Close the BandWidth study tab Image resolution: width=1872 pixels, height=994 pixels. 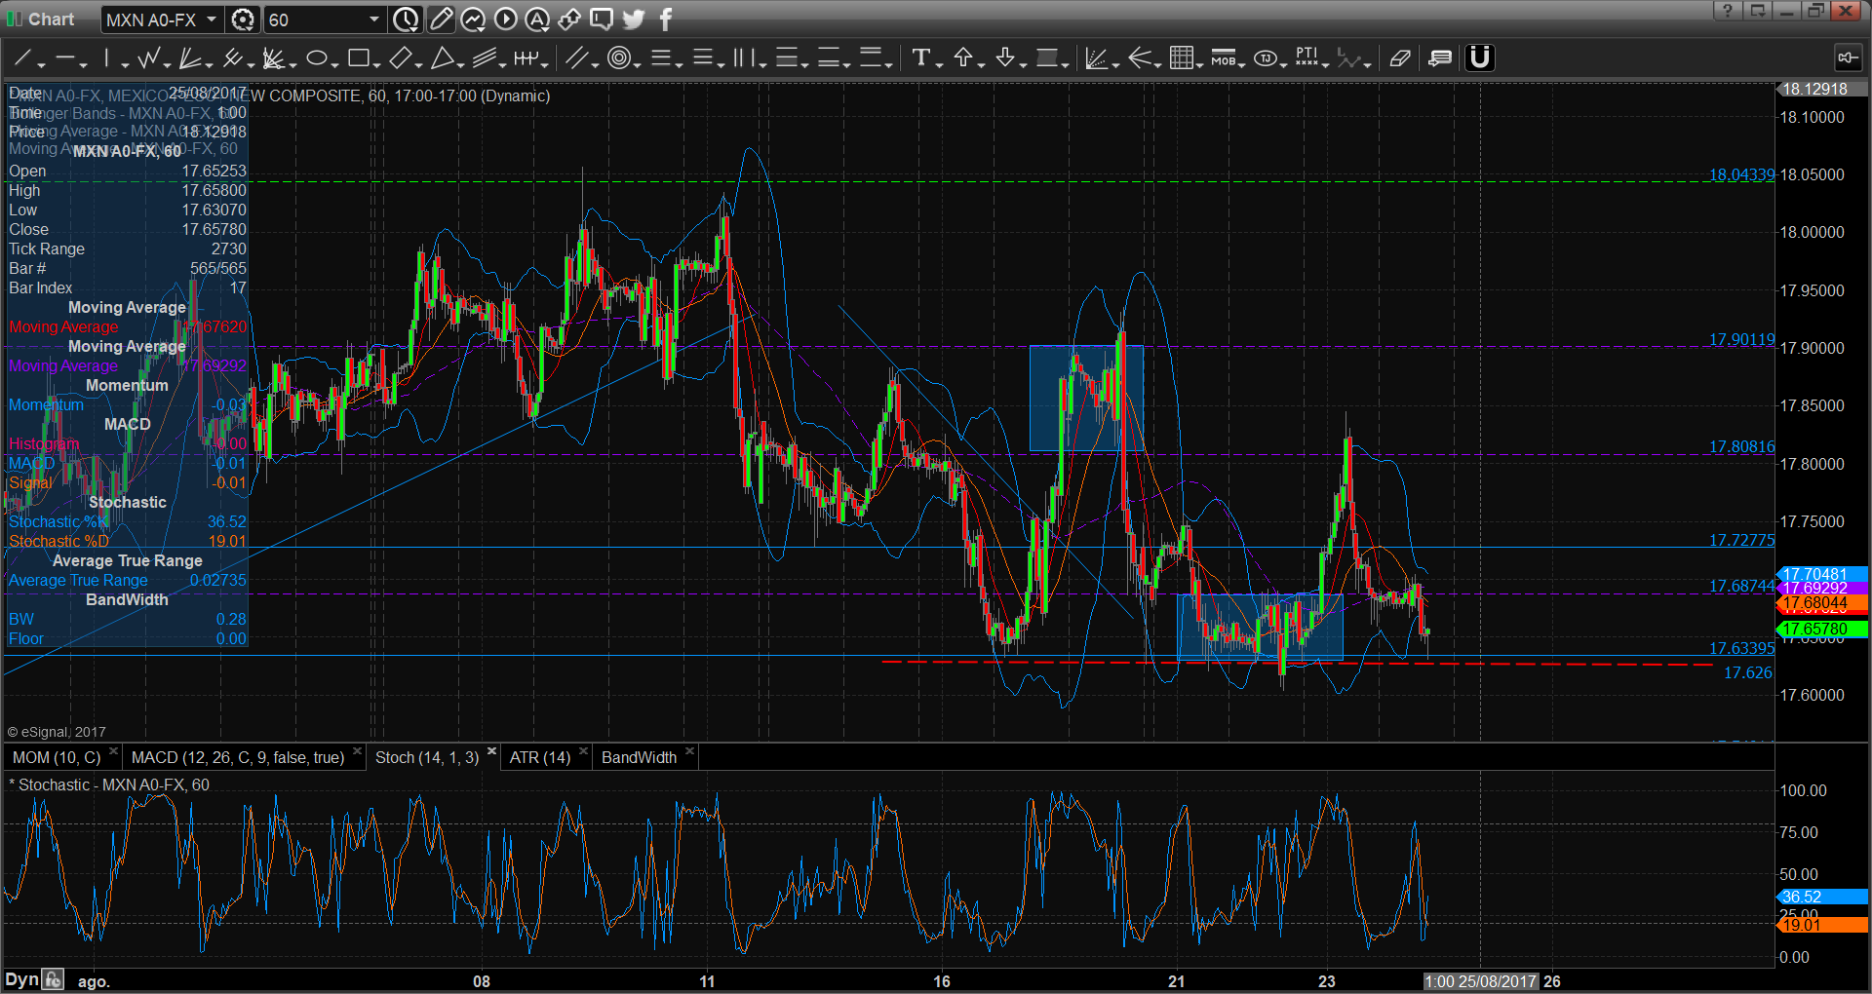(689, 751)
